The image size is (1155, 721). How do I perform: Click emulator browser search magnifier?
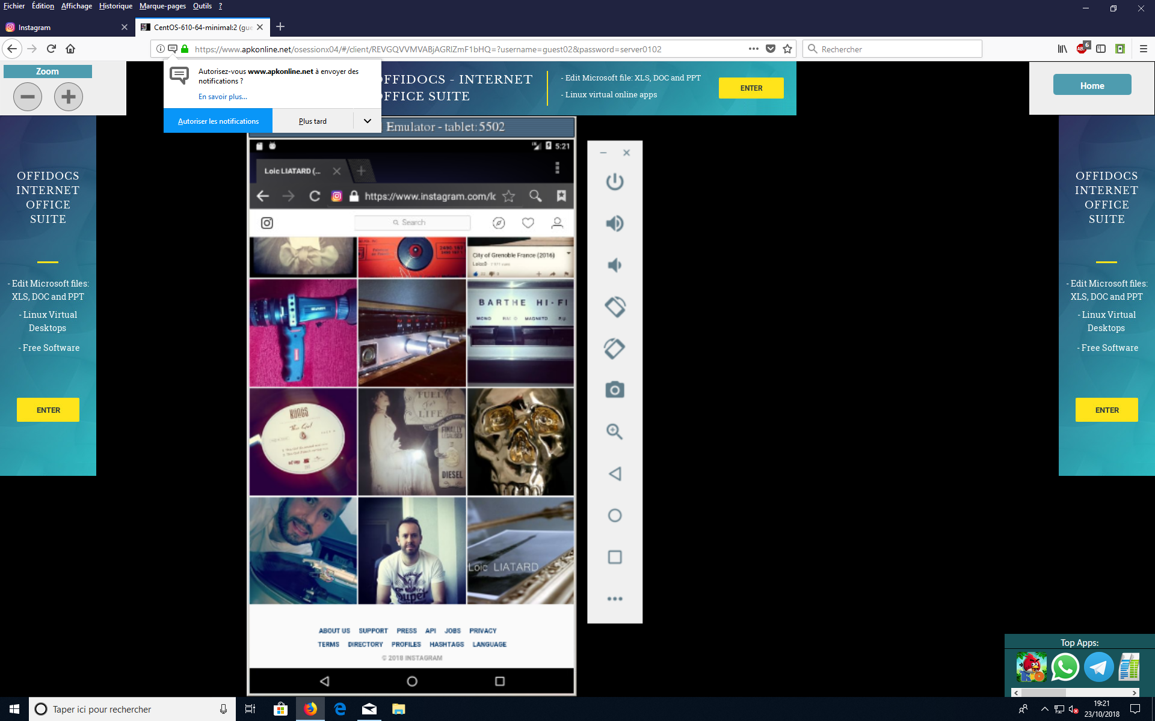(x=535, y=196)
